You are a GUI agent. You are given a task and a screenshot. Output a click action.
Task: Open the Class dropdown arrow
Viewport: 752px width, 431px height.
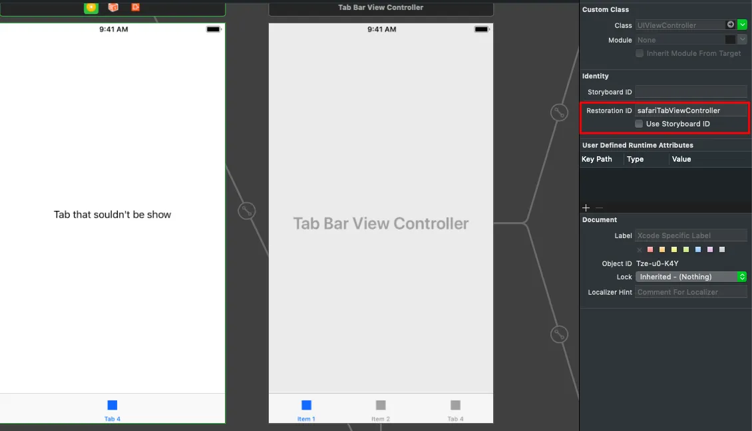pos(743,25)
